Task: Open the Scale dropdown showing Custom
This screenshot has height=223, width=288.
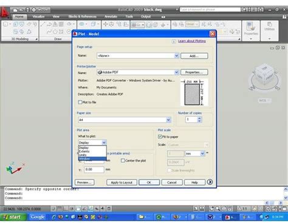Action: coord(188,145)
